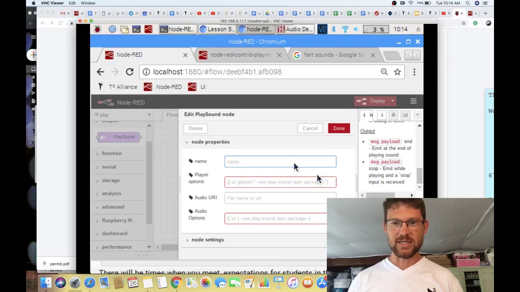Click the Delete button
520x292 pixels.
click(x=195, y=128)
